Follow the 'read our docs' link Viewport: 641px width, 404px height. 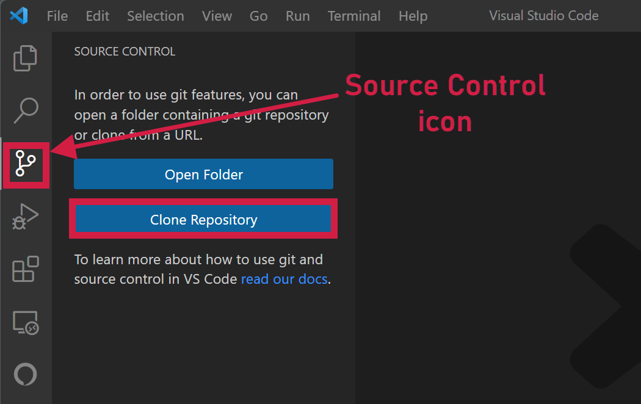tap(284, 279)
